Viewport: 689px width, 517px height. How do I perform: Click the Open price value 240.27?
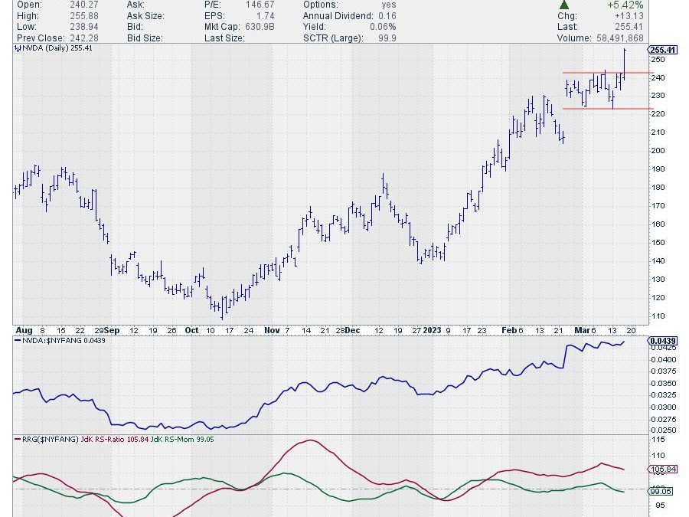pos(84,5)
